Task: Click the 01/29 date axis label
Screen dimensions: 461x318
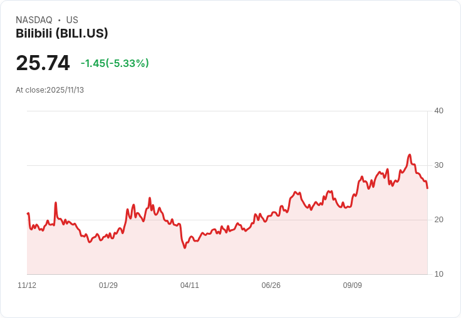Action: pos(108,285)
